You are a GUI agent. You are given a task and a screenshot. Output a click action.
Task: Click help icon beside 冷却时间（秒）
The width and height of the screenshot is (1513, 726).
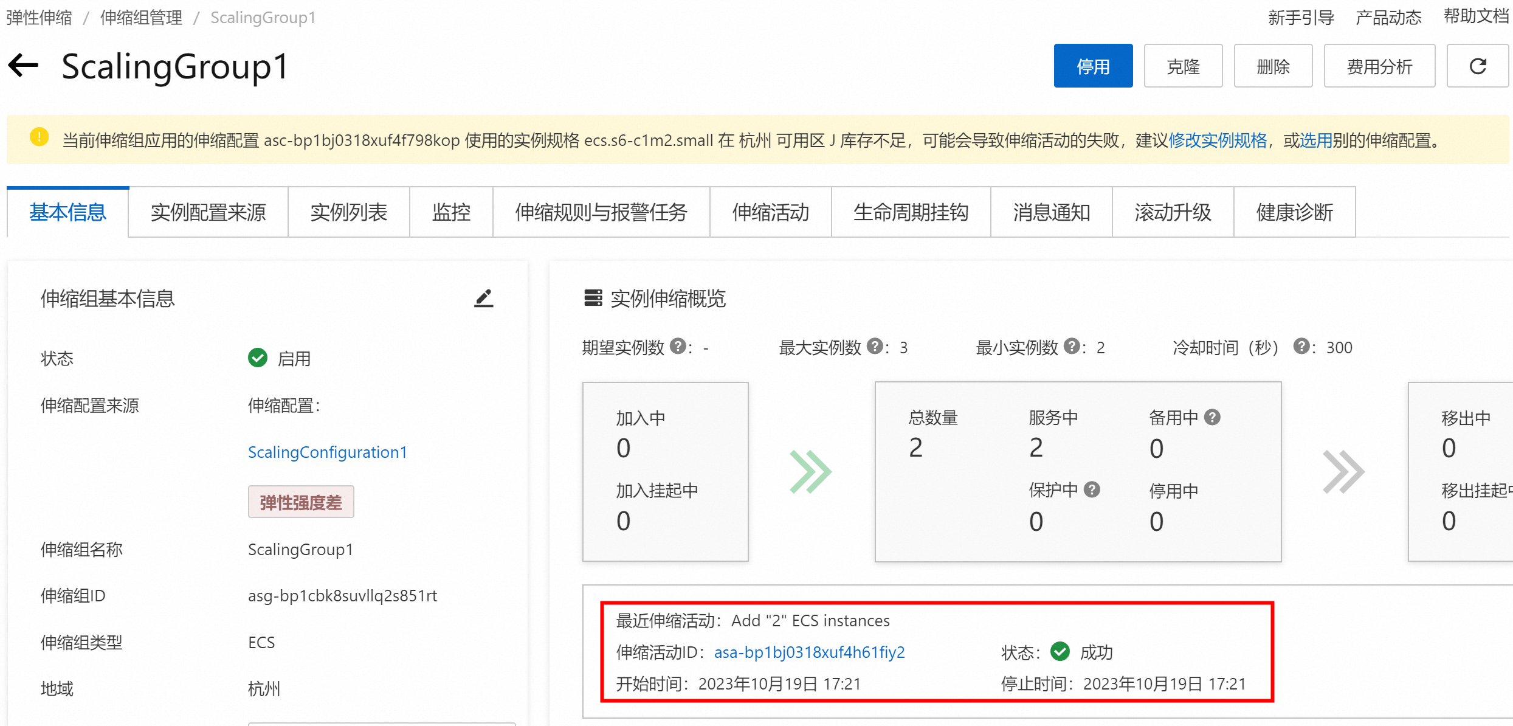coord(1301,347)
